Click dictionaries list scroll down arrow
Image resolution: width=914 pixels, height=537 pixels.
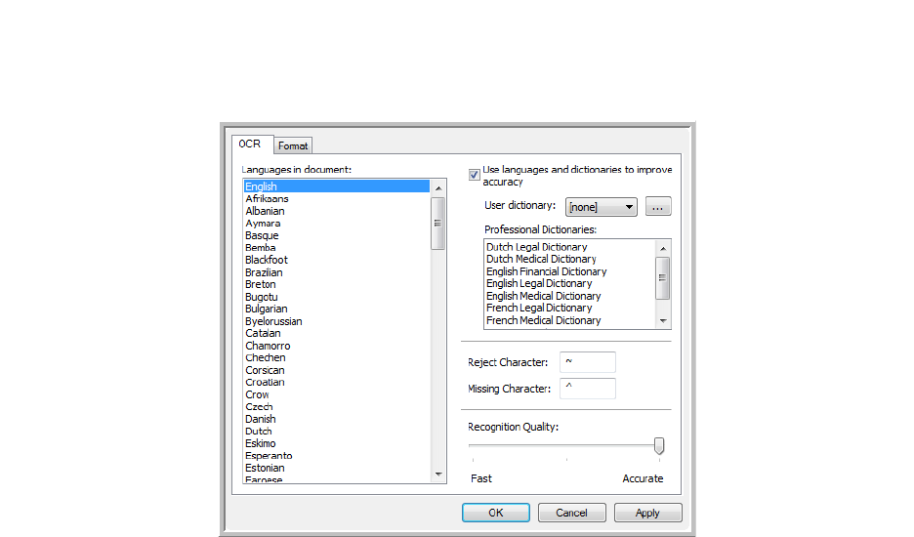pyautogui.click(x=663, y=320)
